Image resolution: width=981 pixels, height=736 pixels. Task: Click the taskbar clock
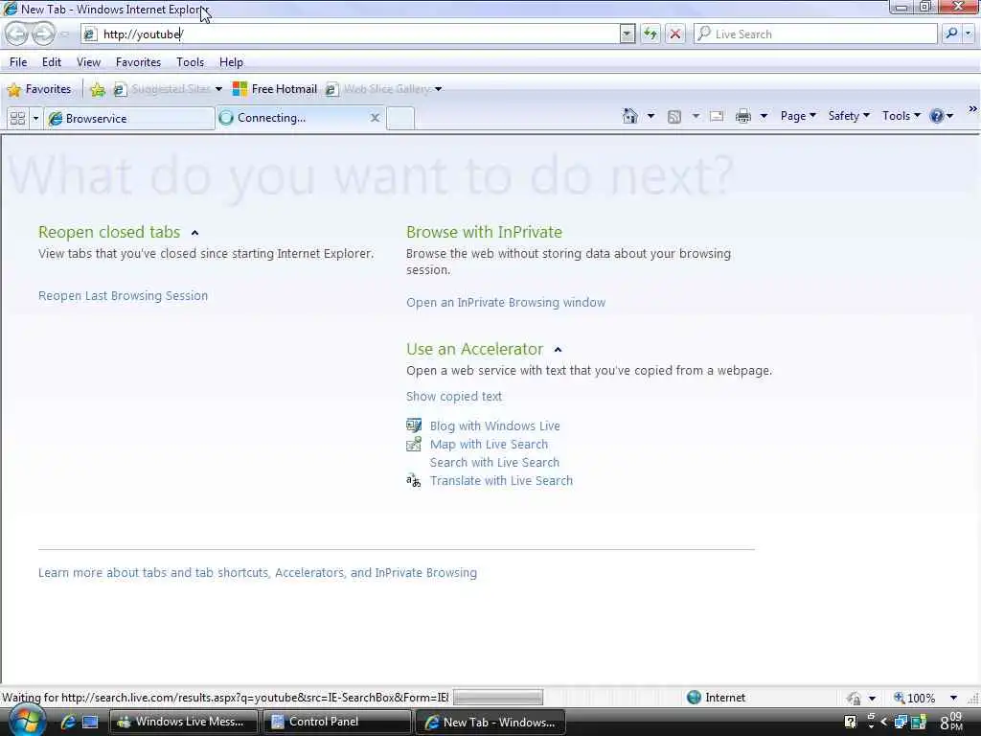point(951,722)
